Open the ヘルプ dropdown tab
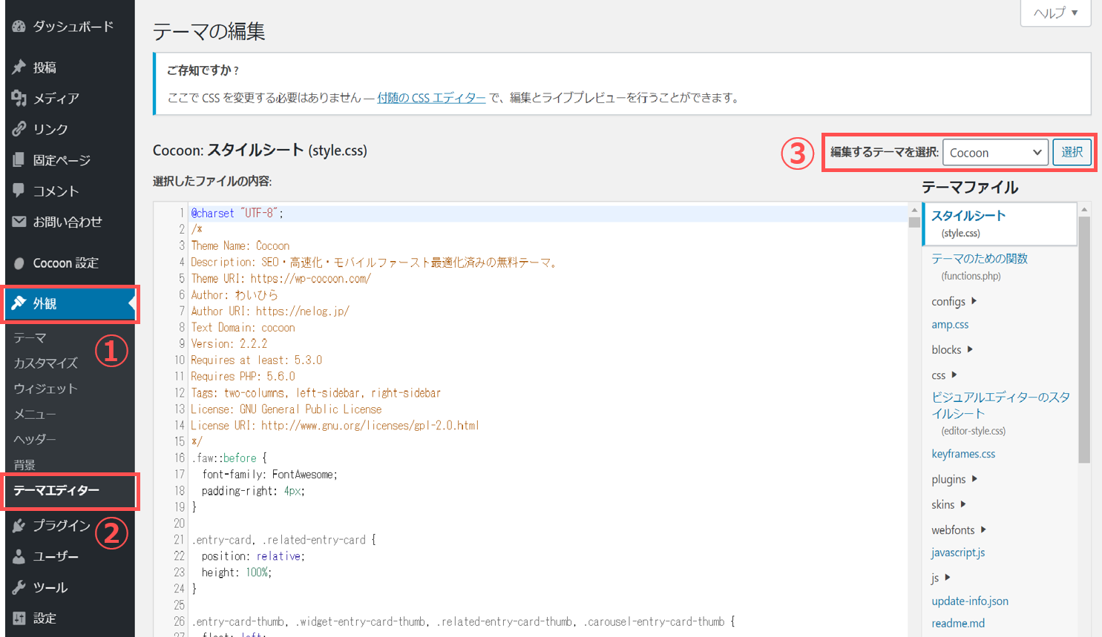The height and width of the screenshot is (637, 1102). click(x=1056, y=13)
